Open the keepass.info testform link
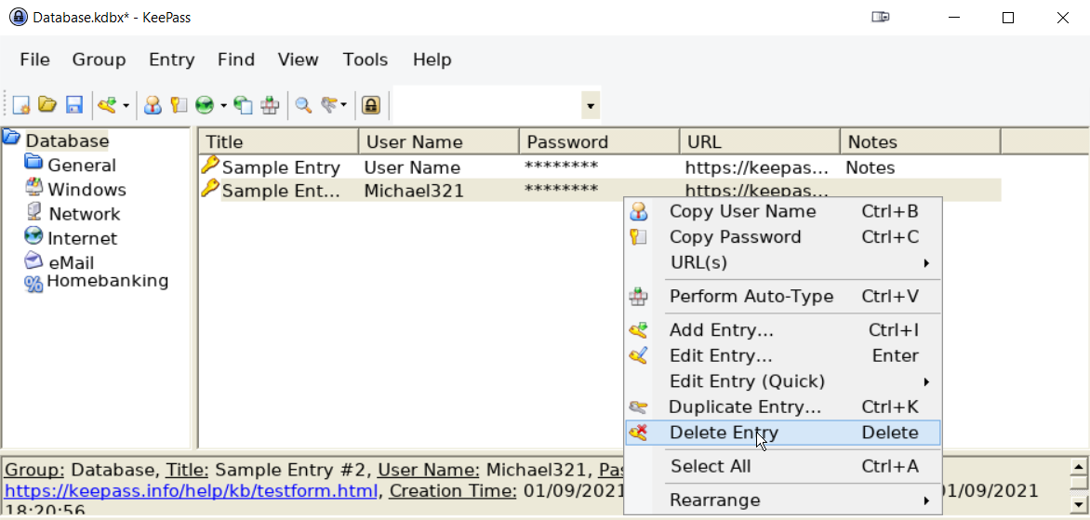1090x520 pixels. point(192,491)
